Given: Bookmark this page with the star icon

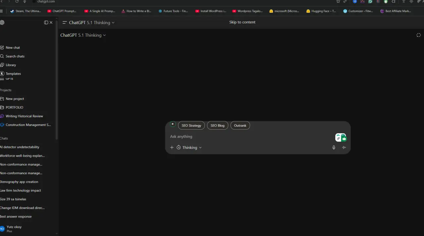Looking at the screenshot, I should tap(338, 1).
